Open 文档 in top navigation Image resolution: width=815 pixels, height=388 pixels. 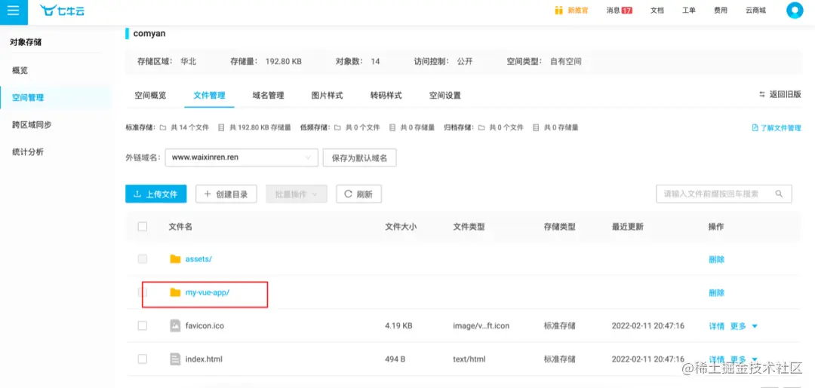[657, 11]
